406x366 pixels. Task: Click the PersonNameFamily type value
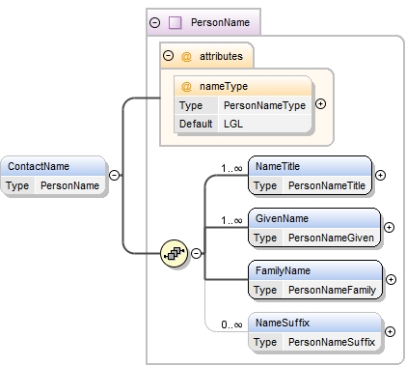[x=332, y=290]
